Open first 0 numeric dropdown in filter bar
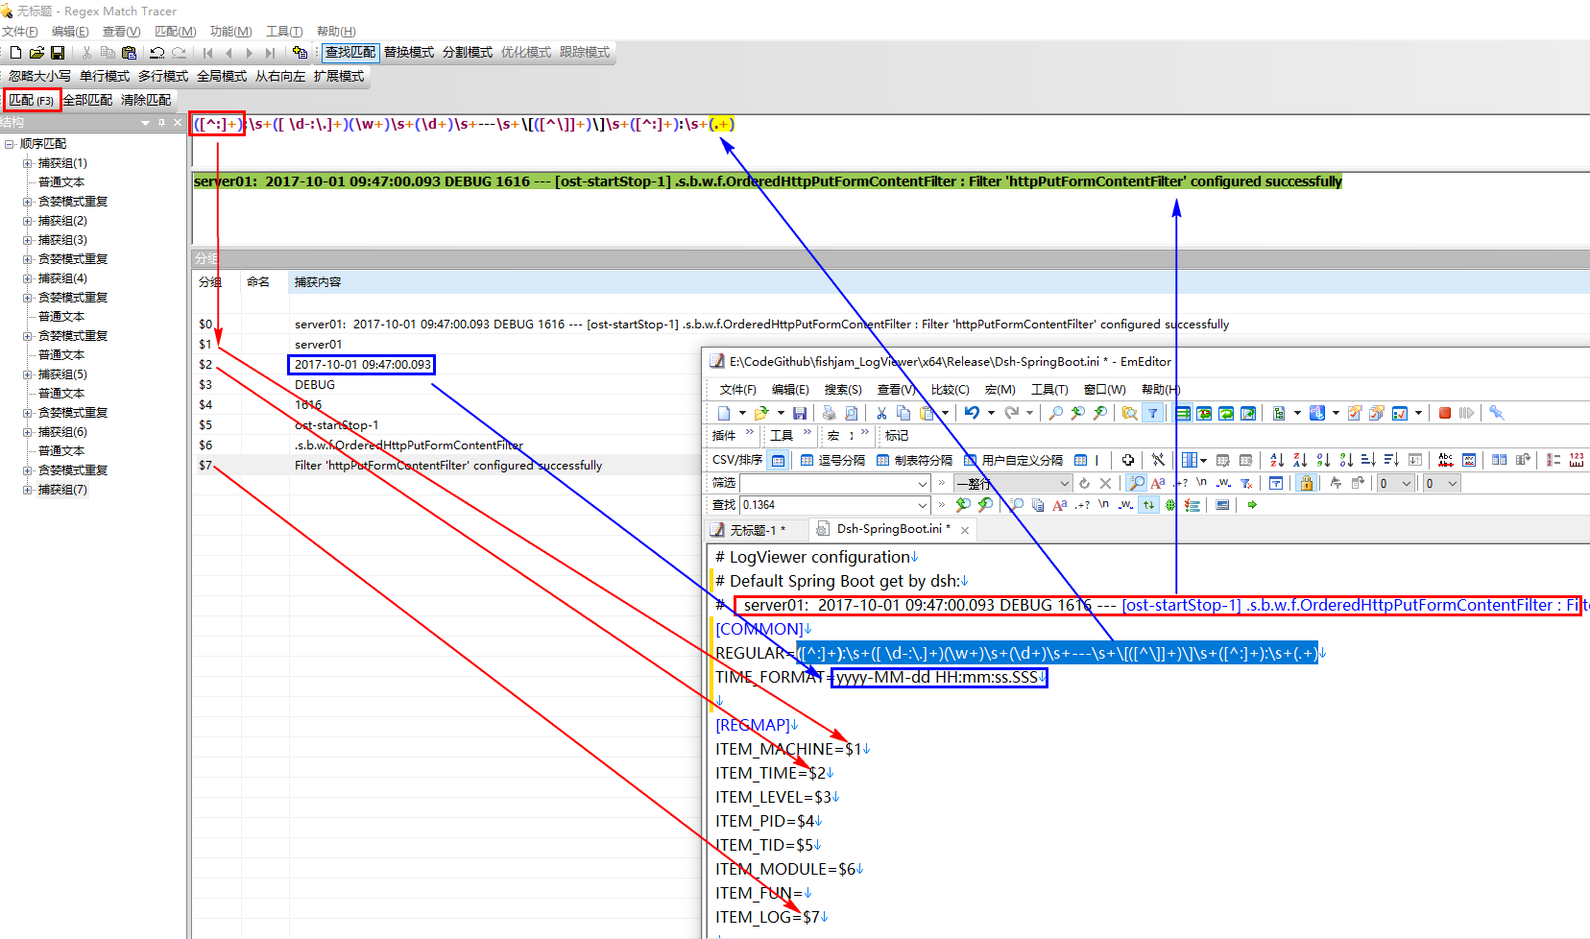The image size is (1590, 939). (x=1407, y=484)
